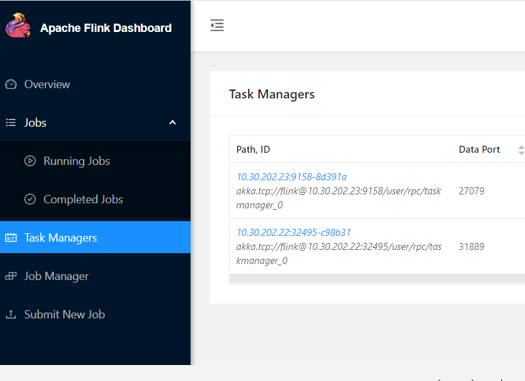The height and width of the screenshot is (381, 525).
Task: Sort table by Data Port arrows
Action: click(x=521, y=150)
